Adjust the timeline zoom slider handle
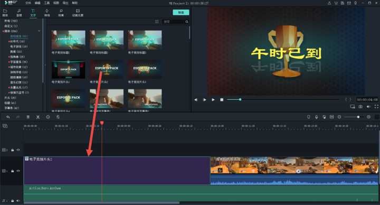Viewport: 380px width, 205px height. tap(358, 117)
